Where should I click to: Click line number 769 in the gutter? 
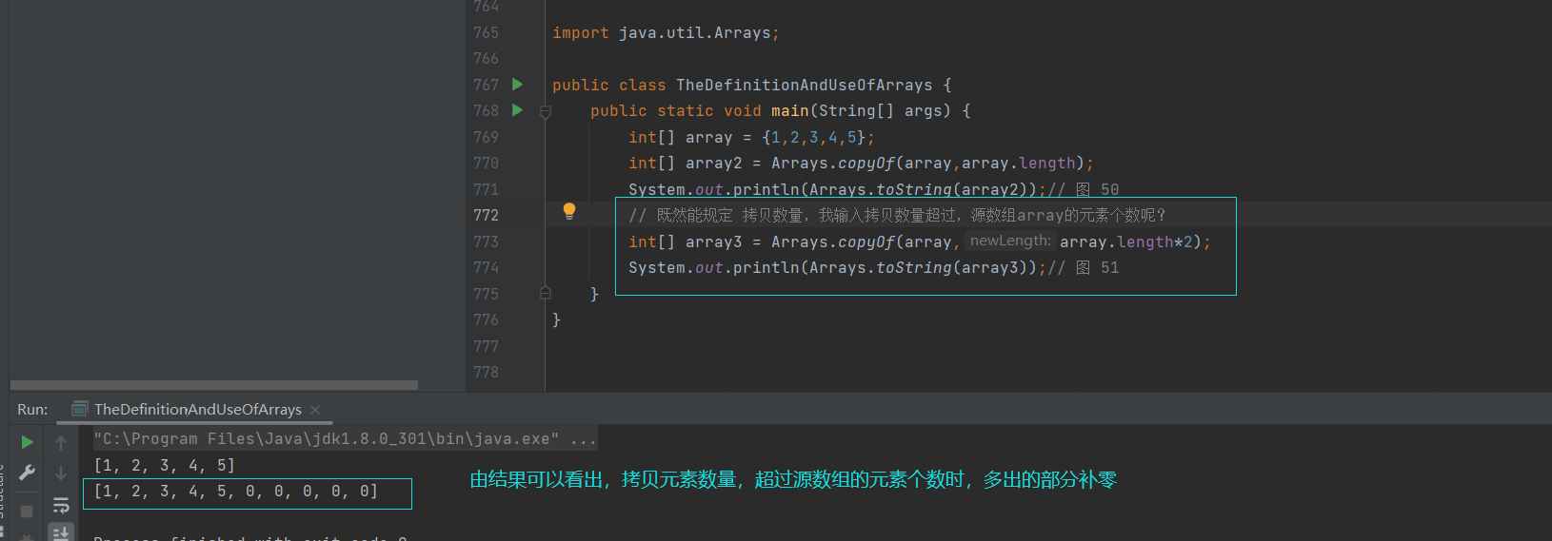tap(486, 137)
